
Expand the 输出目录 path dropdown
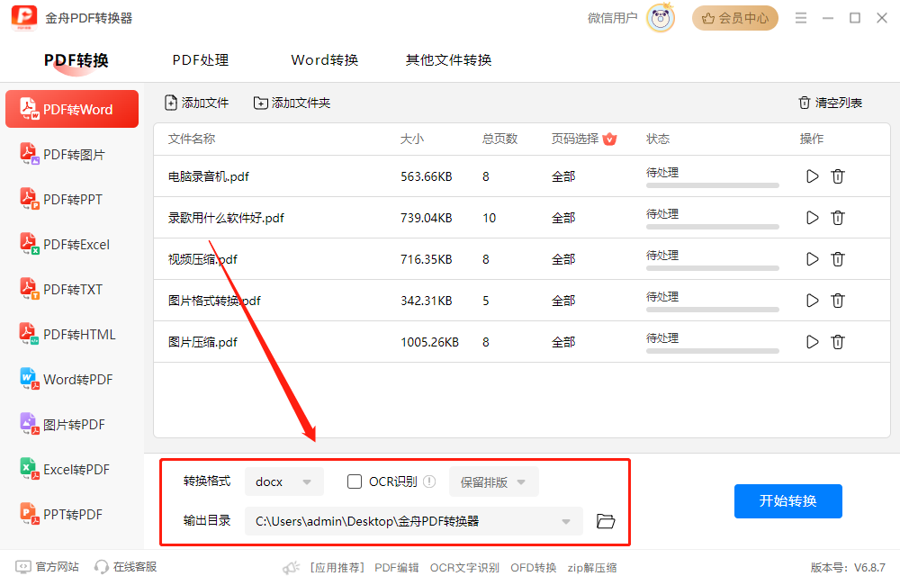coord(566,521)
